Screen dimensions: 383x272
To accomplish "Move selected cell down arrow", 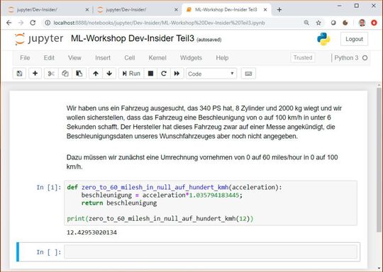I will (x=109, y=74).
